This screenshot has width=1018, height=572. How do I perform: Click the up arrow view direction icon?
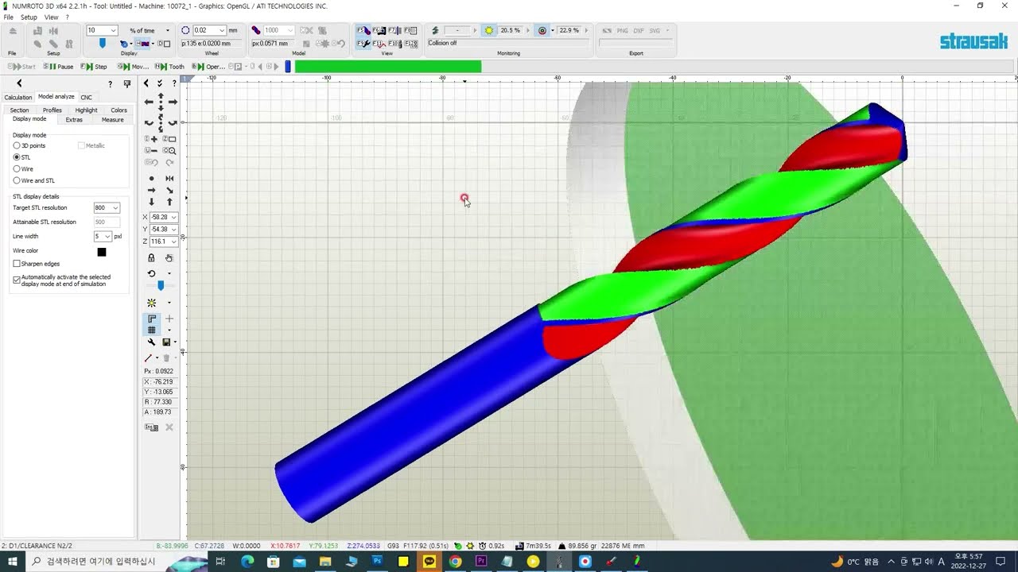[x=169, y=202]
